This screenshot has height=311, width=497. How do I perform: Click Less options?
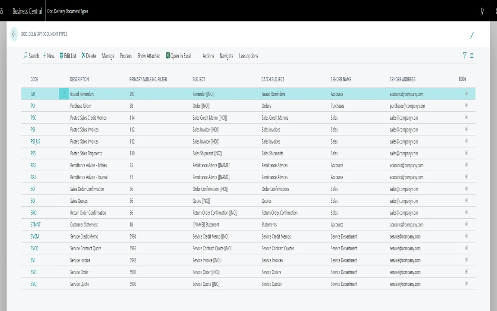[248, 56]
